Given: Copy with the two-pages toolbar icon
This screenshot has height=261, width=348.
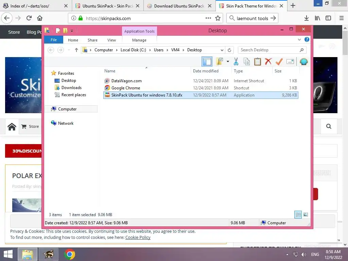Looking at the screenshot, I should [x=247, y=62].
